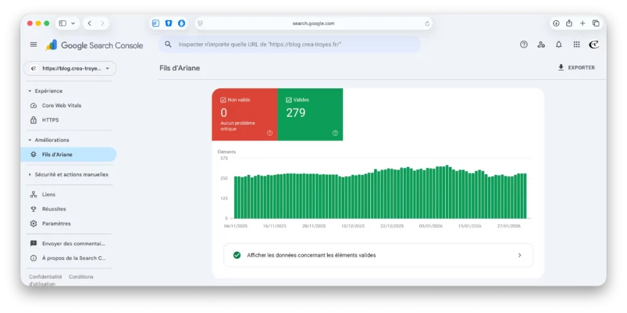Screen dimensions: 627x313
Task: Click help icon in Valides card
Action: point(335,133)
